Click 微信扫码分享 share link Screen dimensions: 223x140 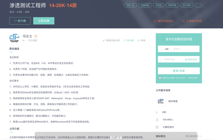113,40
